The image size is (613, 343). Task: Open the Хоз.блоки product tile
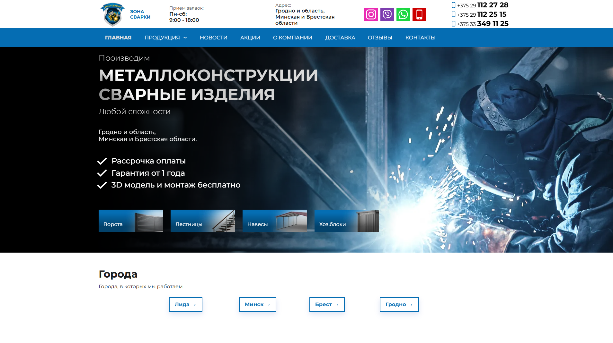tap(347, 221)
